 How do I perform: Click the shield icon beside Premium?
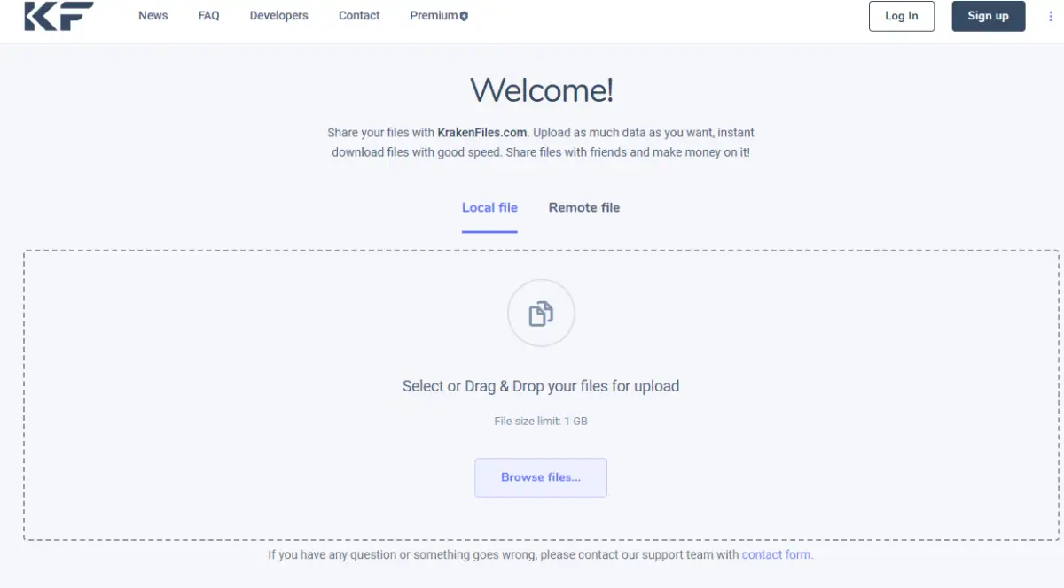pyautogui.click(x=464, y=16)
